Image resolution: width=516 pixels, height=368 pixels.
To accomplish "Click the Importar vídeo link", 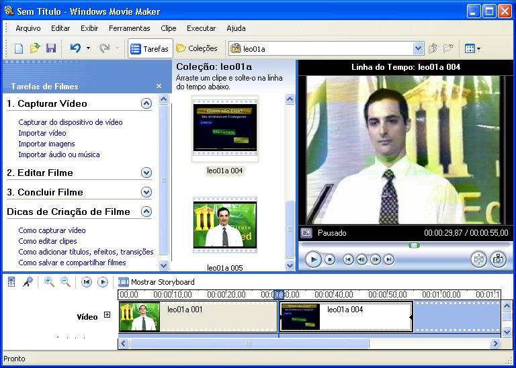I will pyautogui.click(x=42, y=133).
